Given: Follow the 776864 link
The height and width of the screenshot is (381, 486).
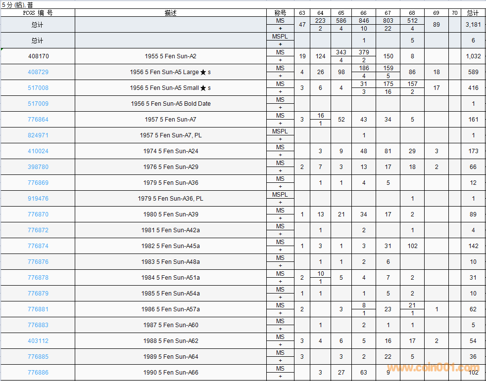Looking at the screenshot, I should click(38, 120).
